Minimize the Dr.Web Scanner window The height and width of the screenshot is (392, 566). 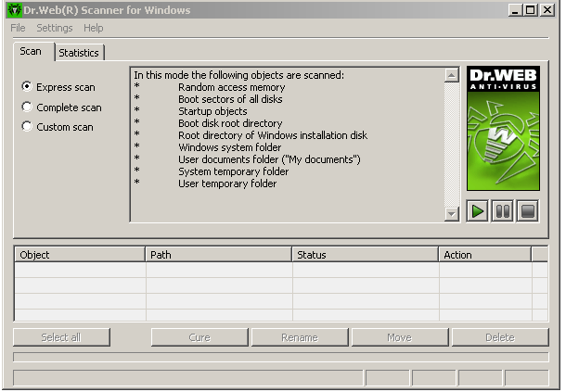[x=515, y=10]
